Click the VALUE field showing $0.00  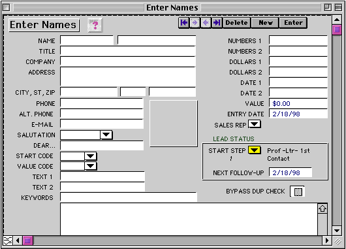298,103
